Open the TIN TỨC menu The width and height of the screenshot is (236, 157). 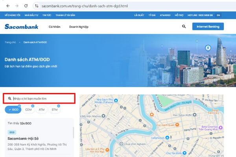coord(47,15)
